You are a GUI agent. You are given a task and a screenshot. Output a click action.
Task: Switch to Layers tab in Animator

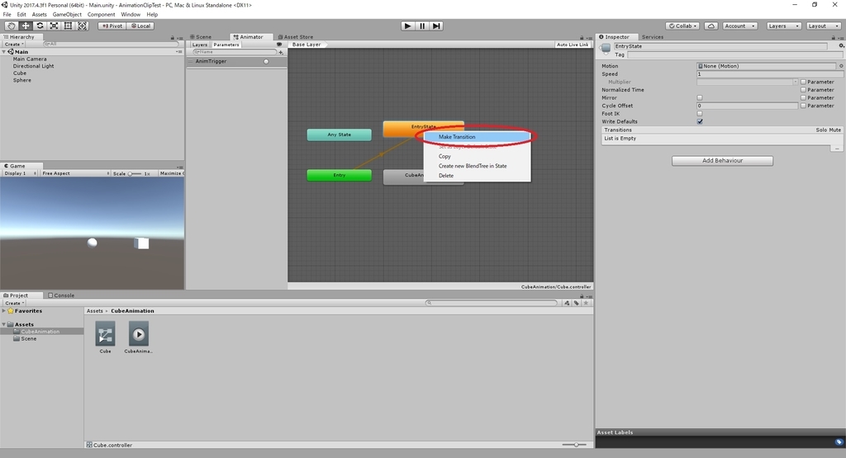click(200, 45)
